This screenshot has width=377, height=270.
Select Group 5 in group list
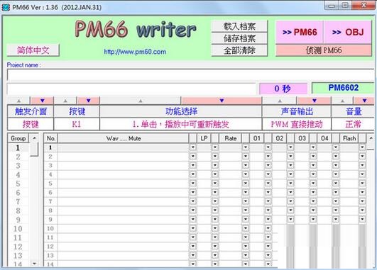(18, 184)
